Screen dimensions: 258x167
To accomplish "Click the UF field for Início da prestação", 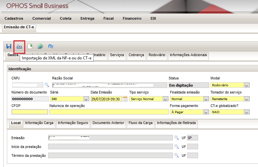I will 193,146.
